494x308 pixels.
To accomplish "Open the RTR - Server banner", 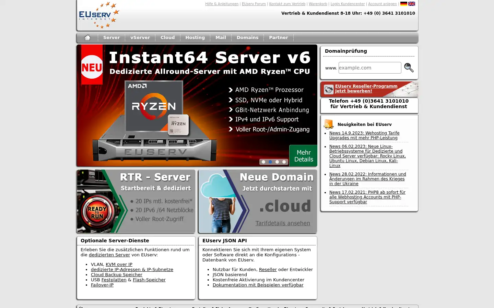I will pos(136,201).
